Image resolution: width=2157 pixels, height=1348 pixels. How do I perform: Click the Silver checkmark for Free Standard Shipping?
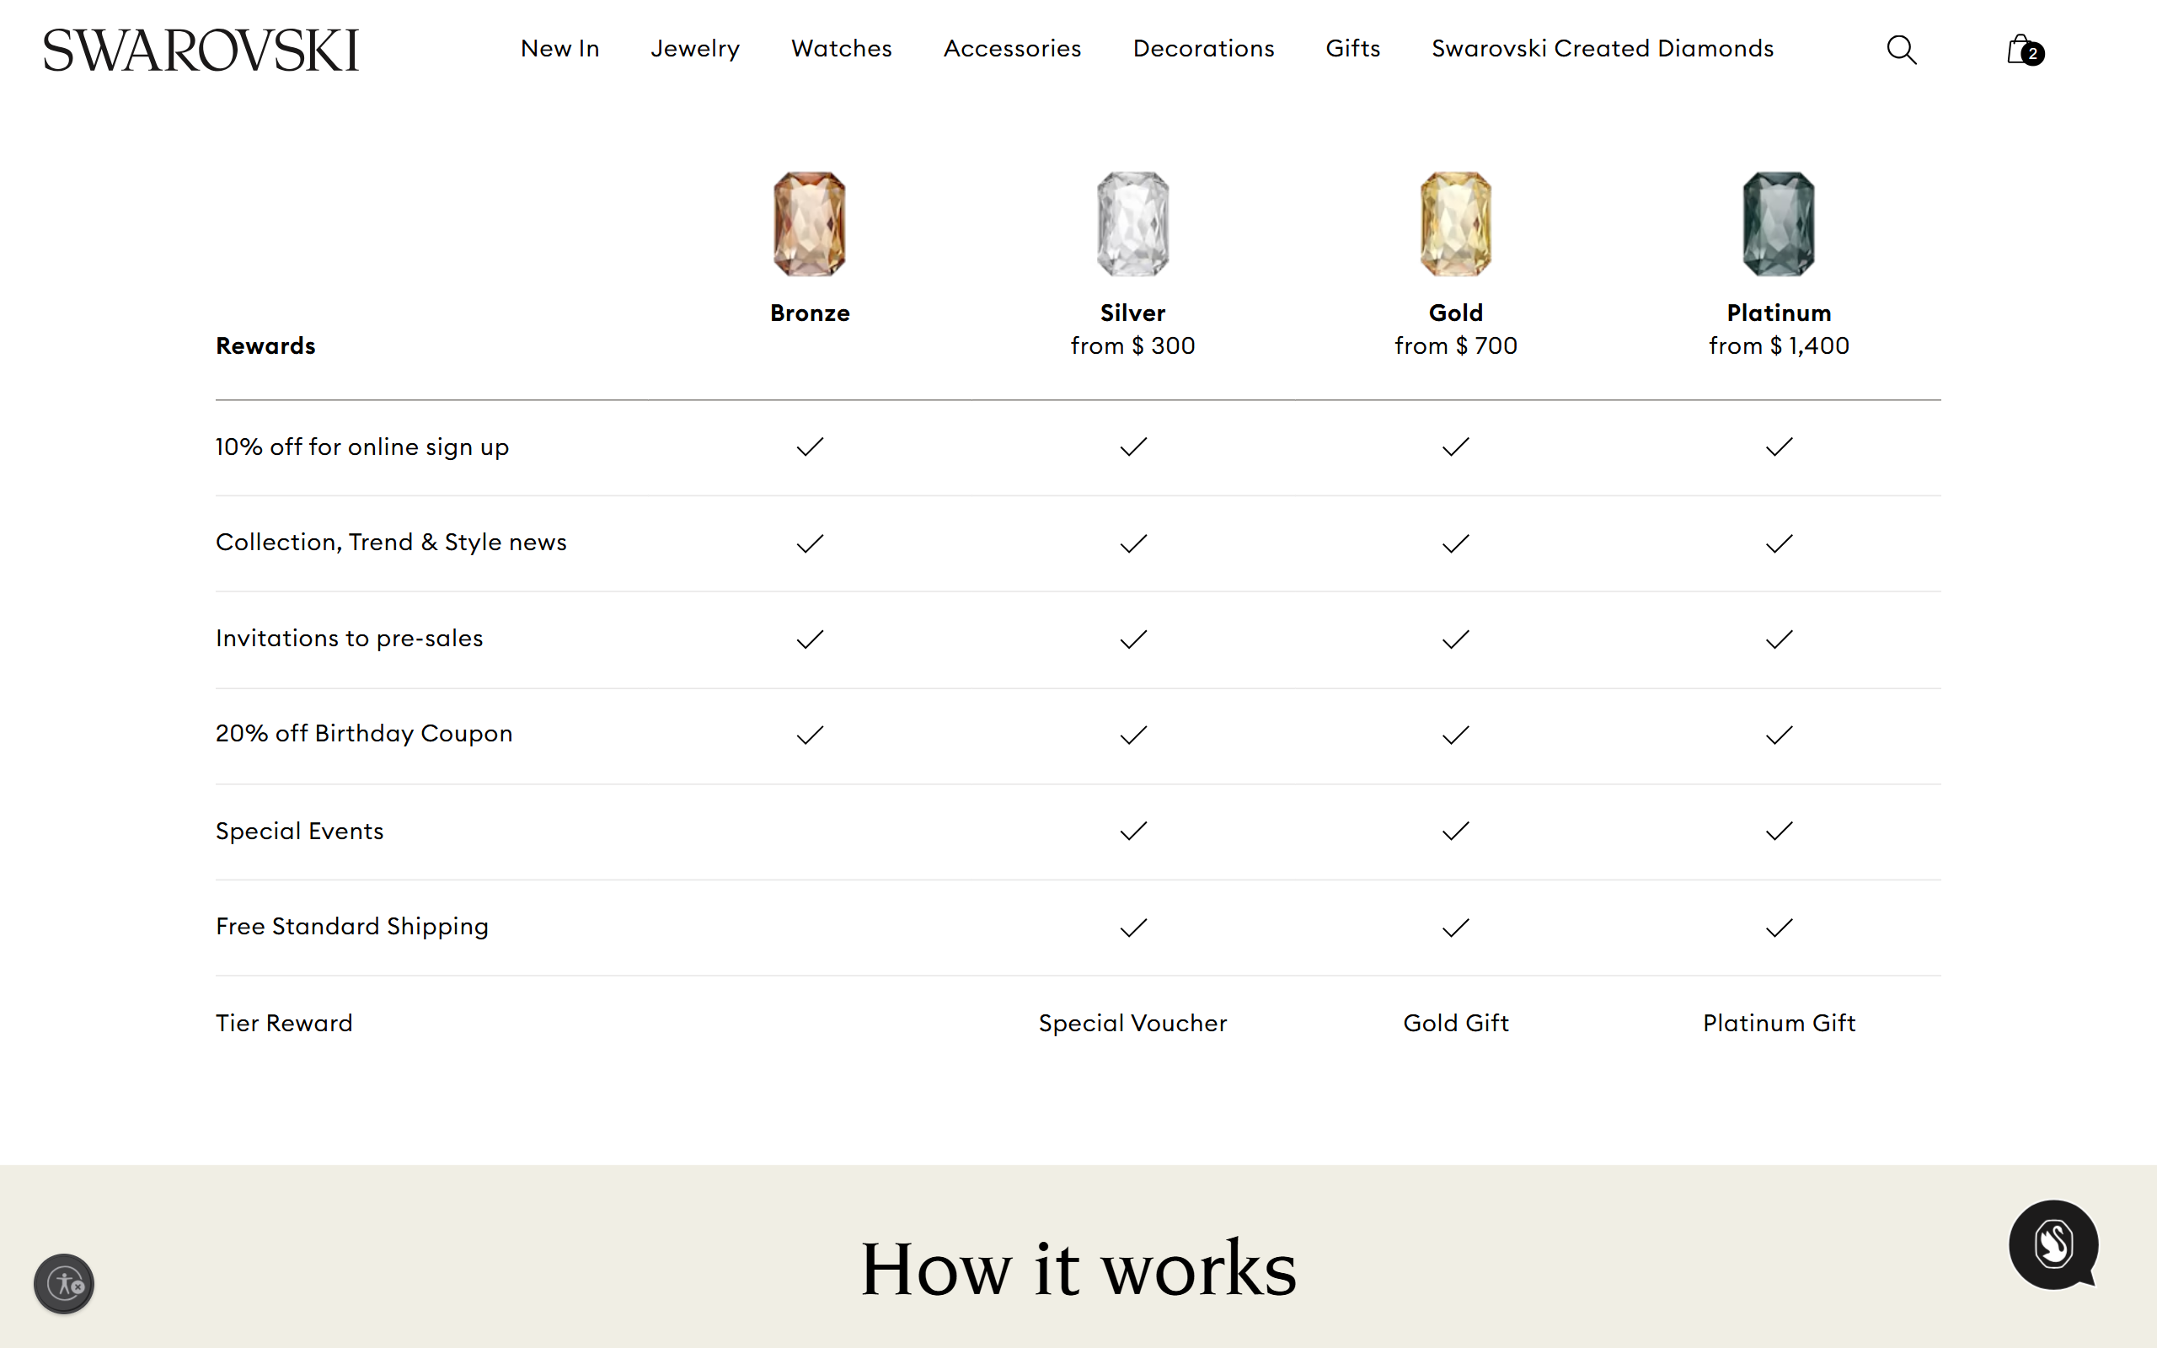click(1133, 928)
